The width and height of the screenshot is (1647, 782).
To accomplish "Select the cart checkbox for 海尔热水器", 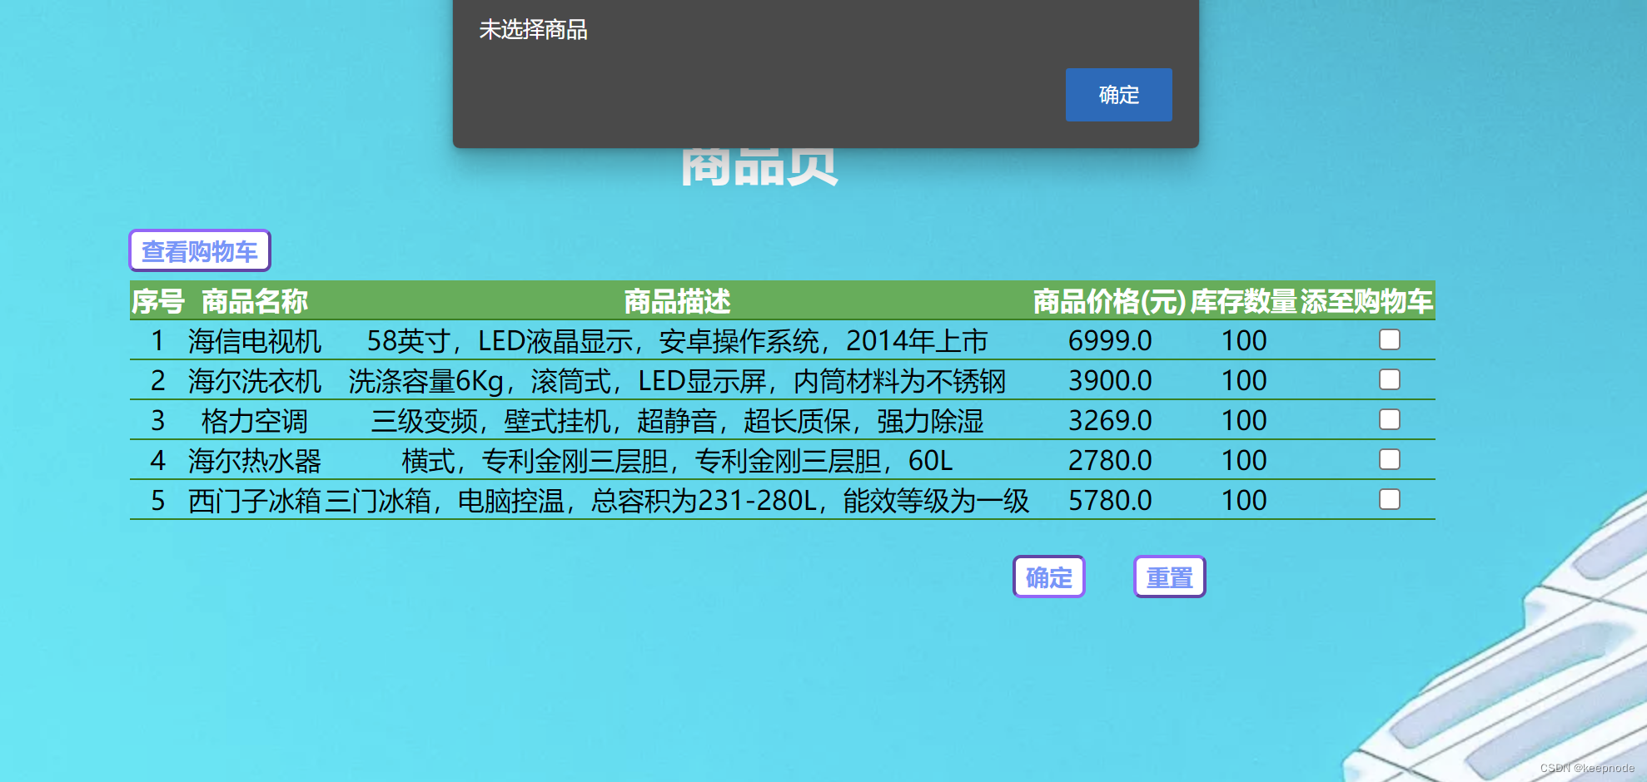I will point(1390,459).
